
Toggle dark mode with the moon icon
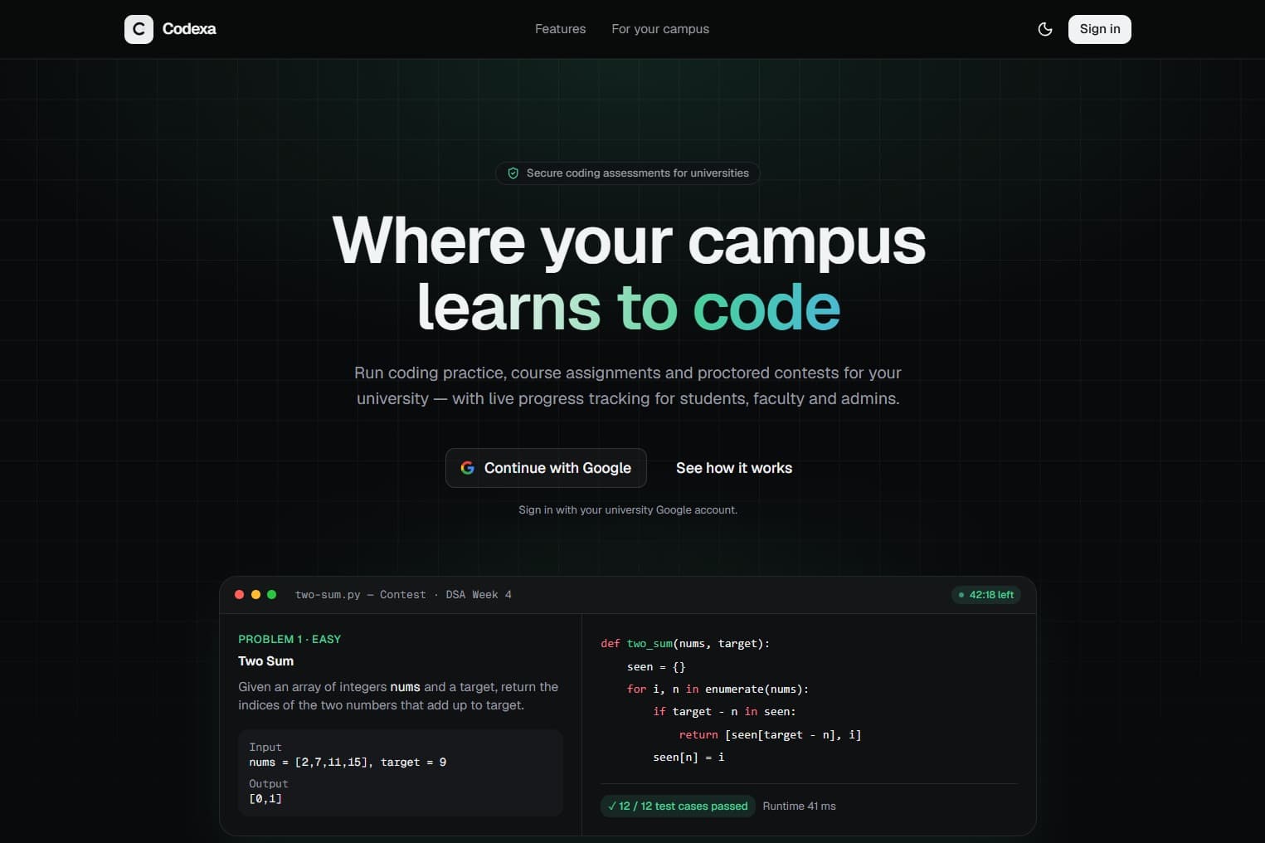[x=1045, y=29]
